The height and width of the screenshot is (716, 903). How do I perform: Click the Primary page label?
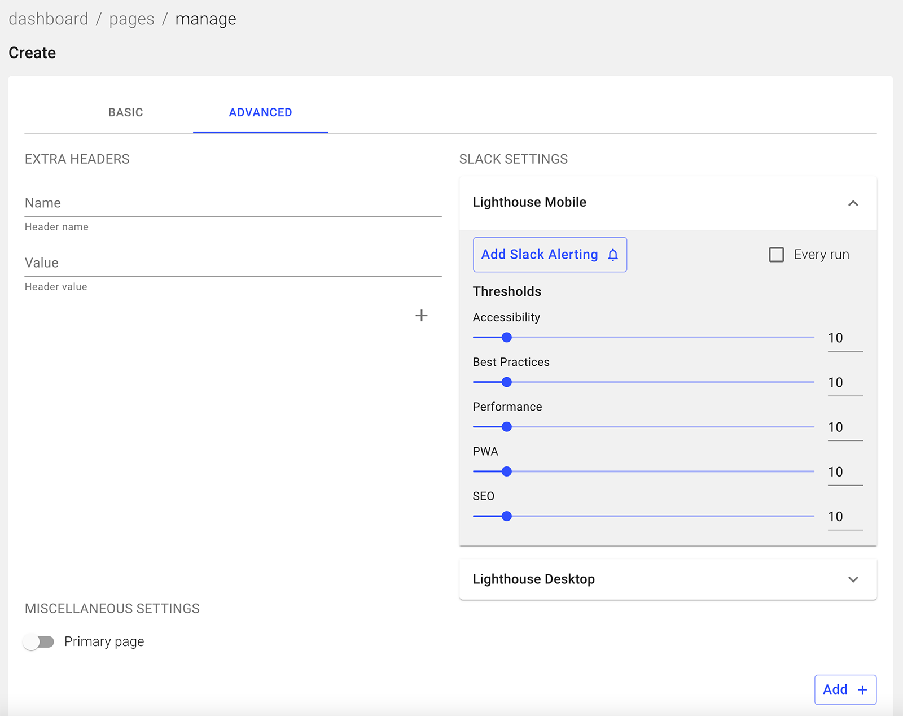(104, 642)
